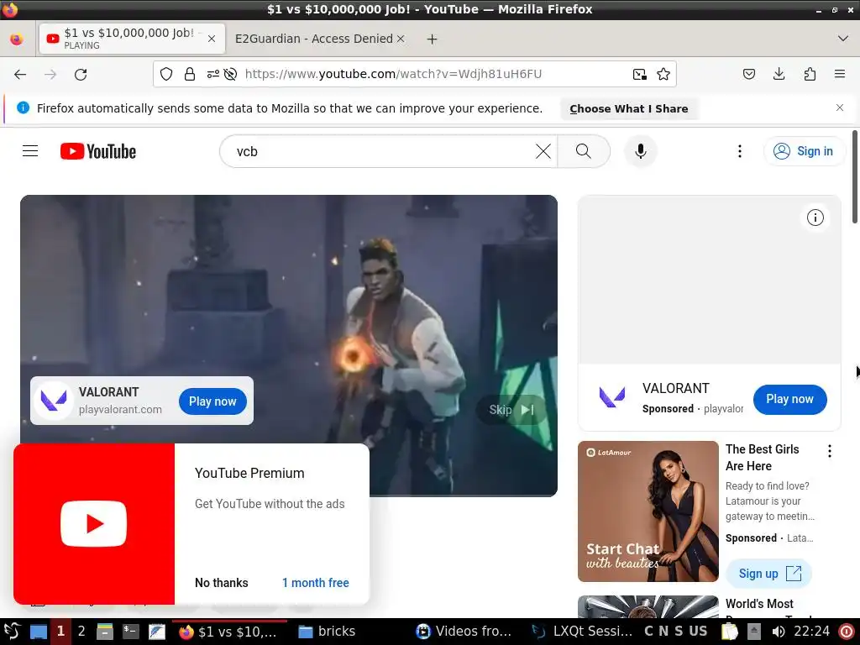Save page to Pocket
This screenshot has height=645, width=860.
click(x=748, y=74)
